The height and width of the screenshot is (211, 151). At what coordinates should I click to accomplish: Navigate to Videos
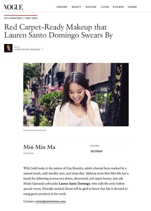(132, 7)
